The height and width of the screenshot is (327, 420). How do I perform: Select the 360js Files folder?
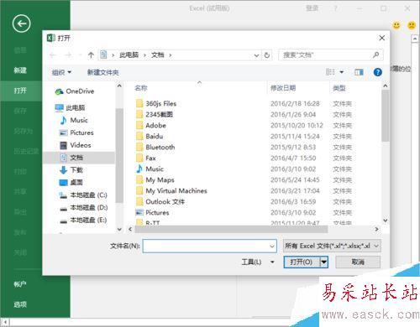point(156,104)
